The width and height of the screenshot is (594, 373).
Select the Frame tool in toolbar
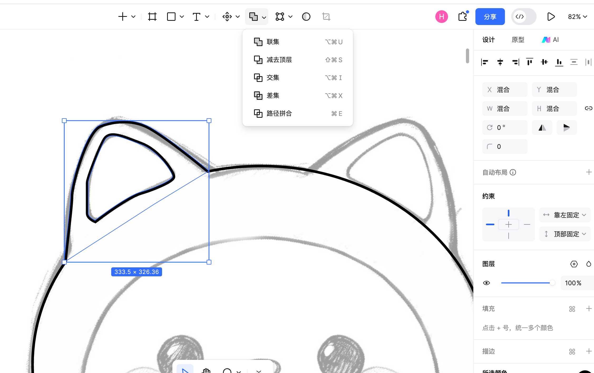pos(152,17)
